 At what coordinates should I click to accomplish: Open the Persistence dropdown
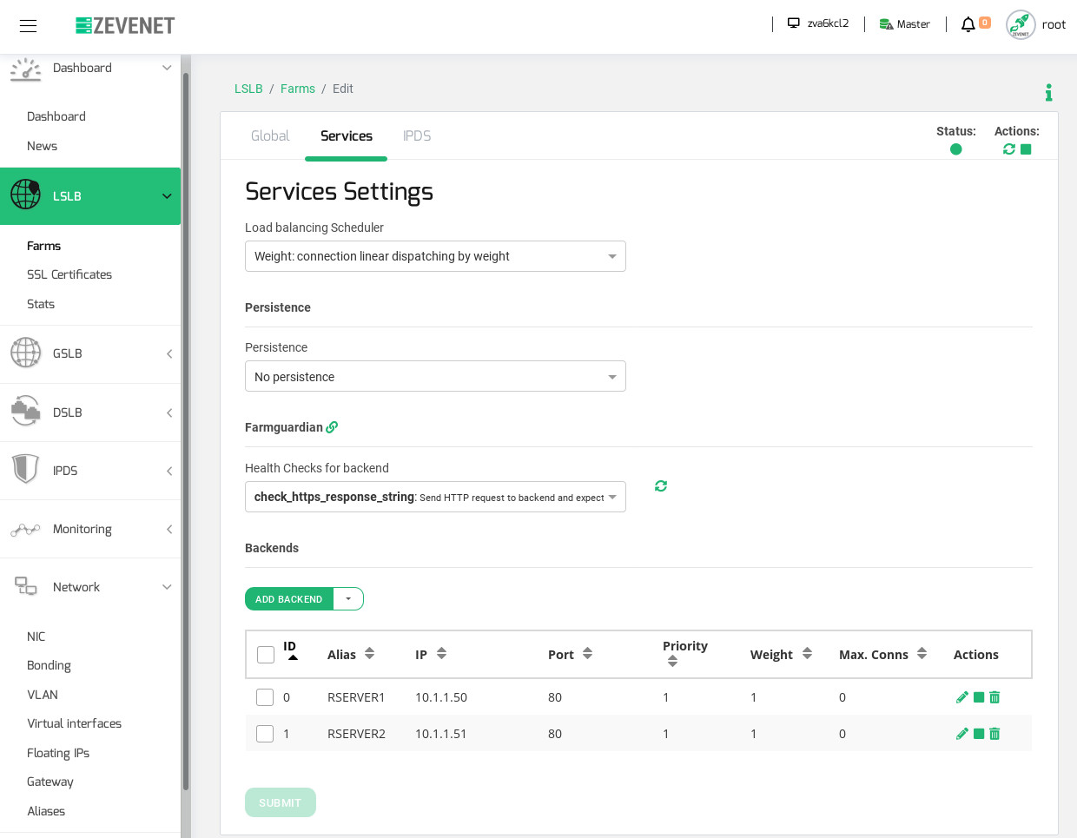pos(435,377)
